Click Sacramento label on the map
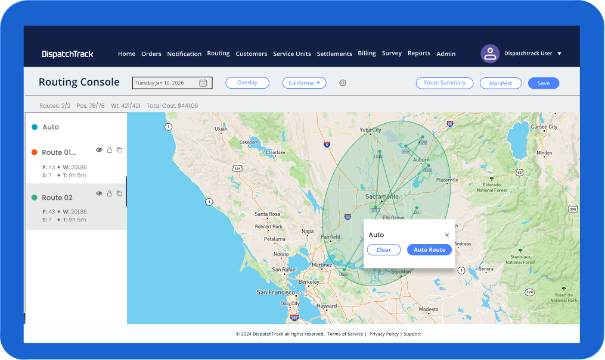The height and width of the screenshot is (360, 605). tap(382, 196)
